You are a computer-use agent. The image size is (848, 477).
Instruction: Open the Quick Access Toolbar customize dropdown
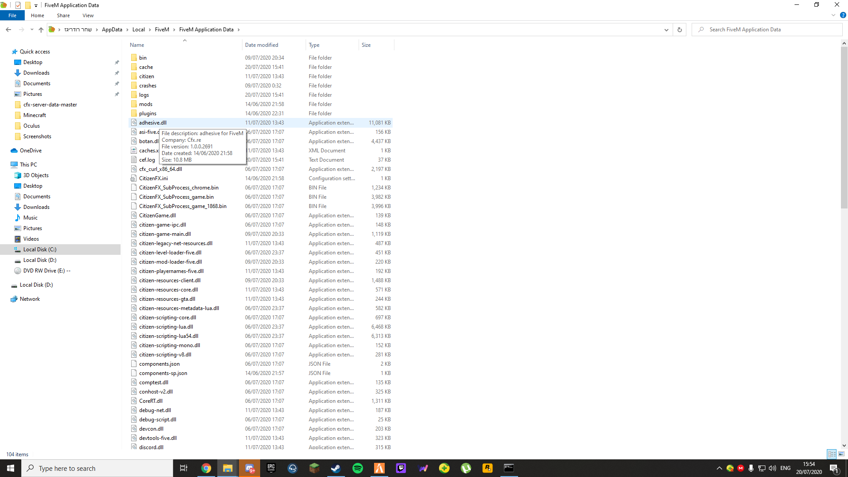tap(36, 5)
